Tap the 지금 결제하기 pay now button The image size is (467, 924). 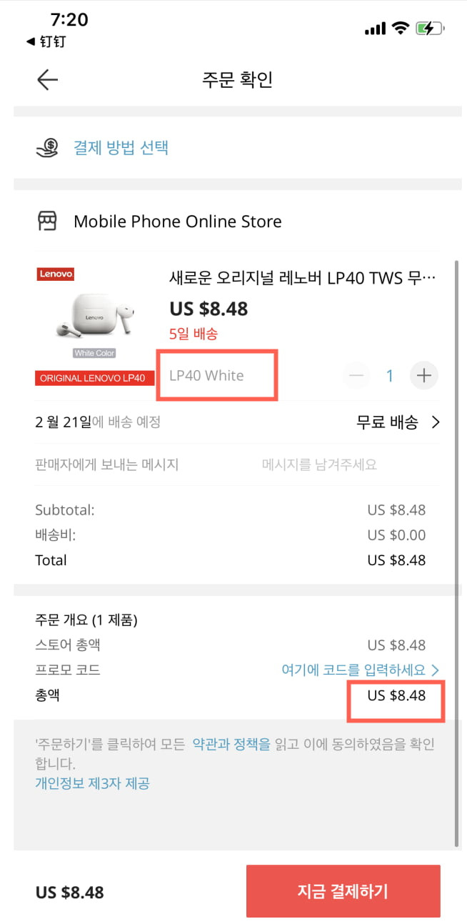click(343, 891)
